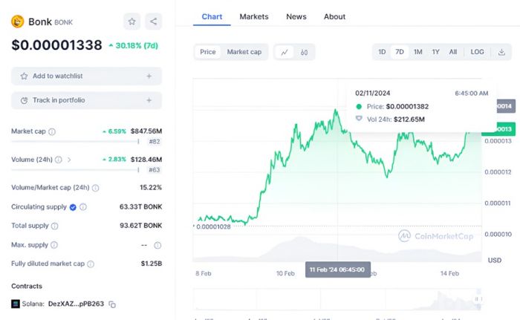520x320 pixels.
Task: Select 1M time range
Action: click(x=417, y=52)
